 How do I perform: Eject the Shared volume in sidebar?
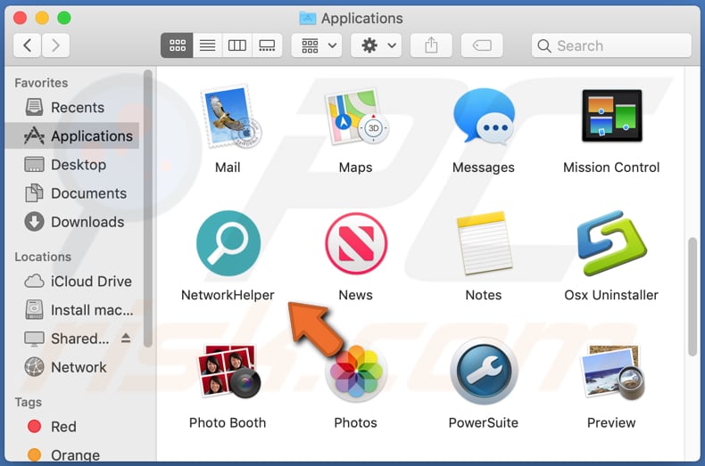[x=126, y=339]
